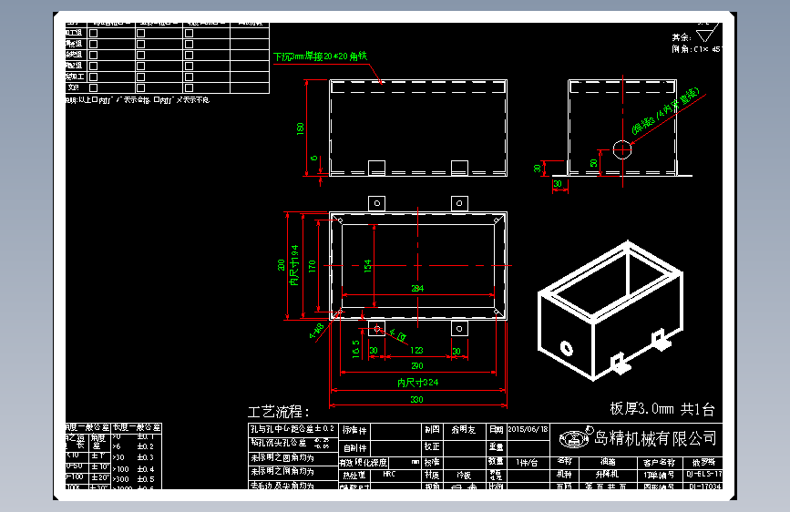Click the 岛精机械有限公司 company name
This screenshot has width=790, height=512.
pos(655,438)
